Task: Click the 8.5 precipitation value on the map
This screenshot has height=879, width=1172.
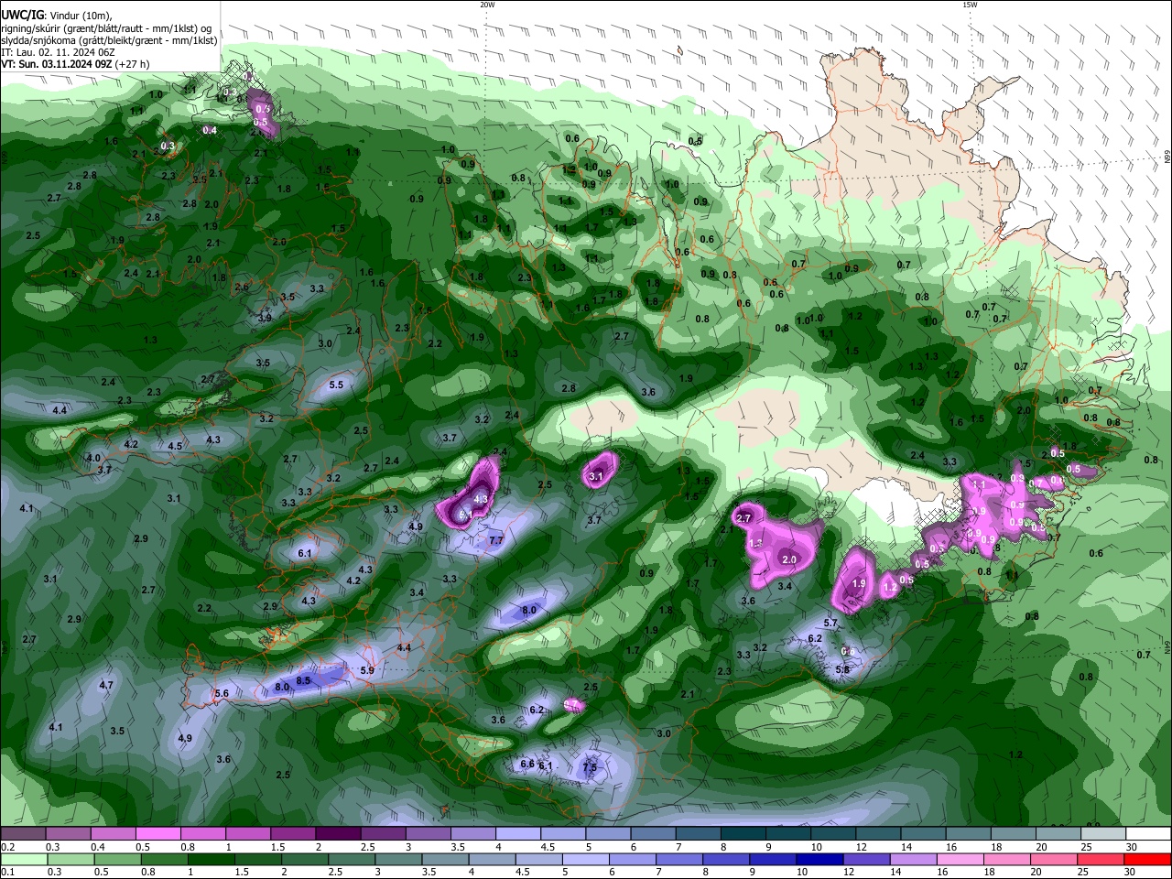Action: (304, 681)
